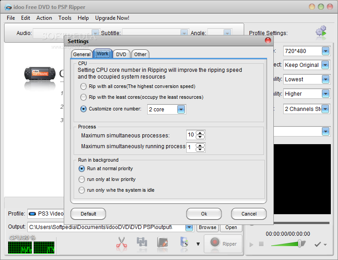Confirm settings with Ok button
Image resolution: width=338 pixels, height=260 pixels.
coord(204,214)
